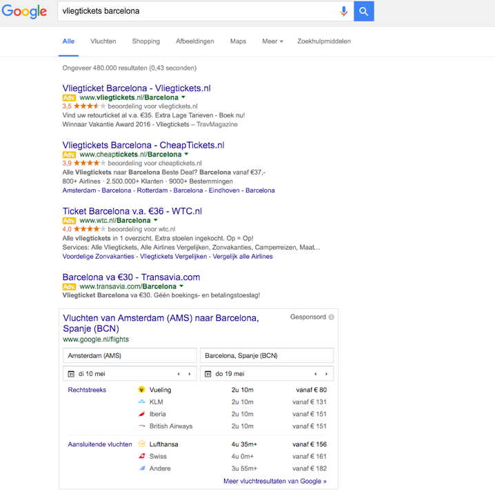495x494 pixels.
Task: Go to previous day for di 10 mei
Action: pos(179,374)
